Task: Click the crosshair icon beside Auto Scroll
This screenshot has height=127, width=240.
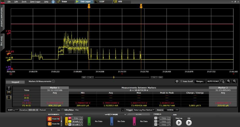Action: click(x=177, y=81)
